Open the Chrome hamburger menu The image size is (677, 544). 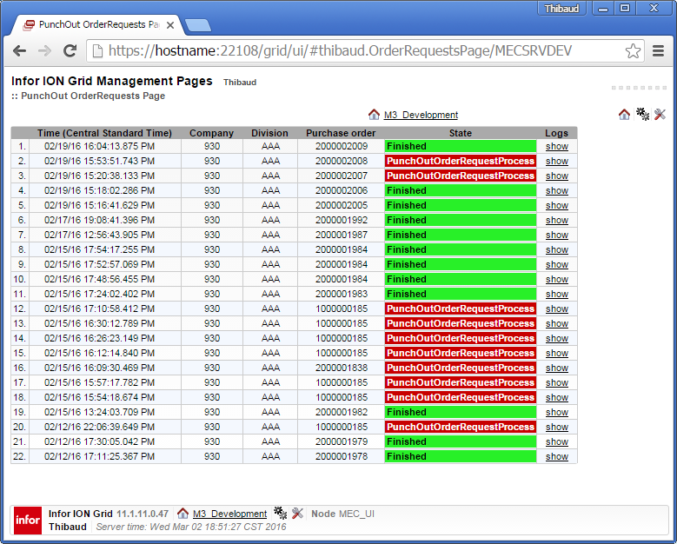[x=658, y=50]
